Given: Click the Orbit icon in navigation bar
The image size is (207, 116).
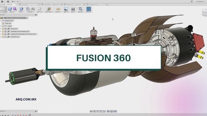Looking at the screenshot, I should tap(91, 111).
